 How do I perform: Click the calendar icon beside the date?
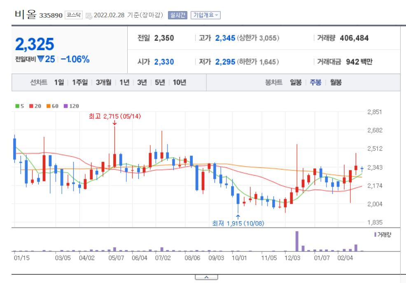(x=89, y=16)
